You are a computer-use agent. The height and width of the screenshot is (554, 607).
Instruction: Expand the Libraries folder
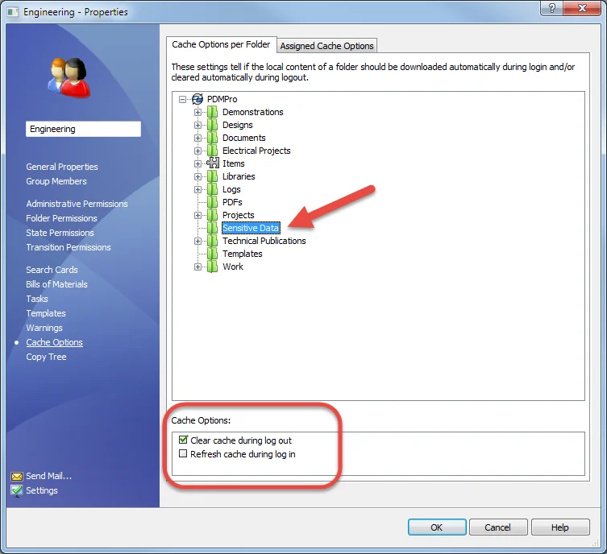point(197,176)
